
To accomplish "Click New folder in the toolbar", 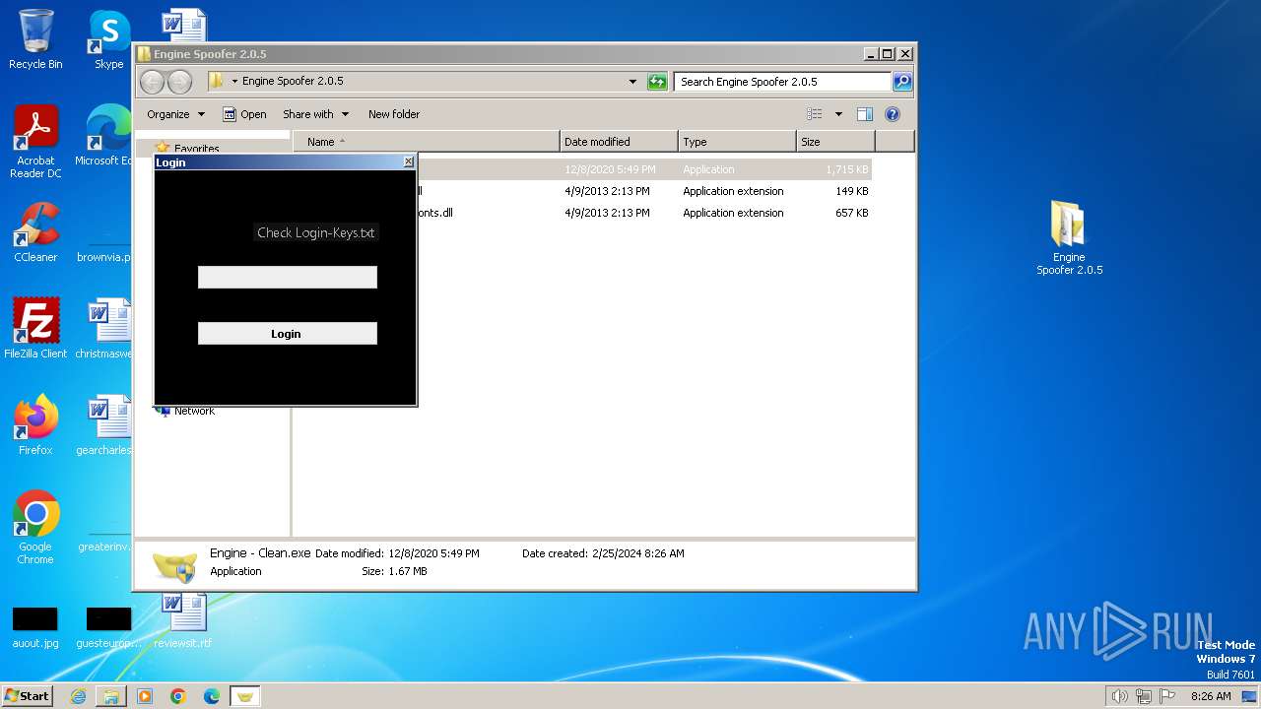I will pos(394,114).
